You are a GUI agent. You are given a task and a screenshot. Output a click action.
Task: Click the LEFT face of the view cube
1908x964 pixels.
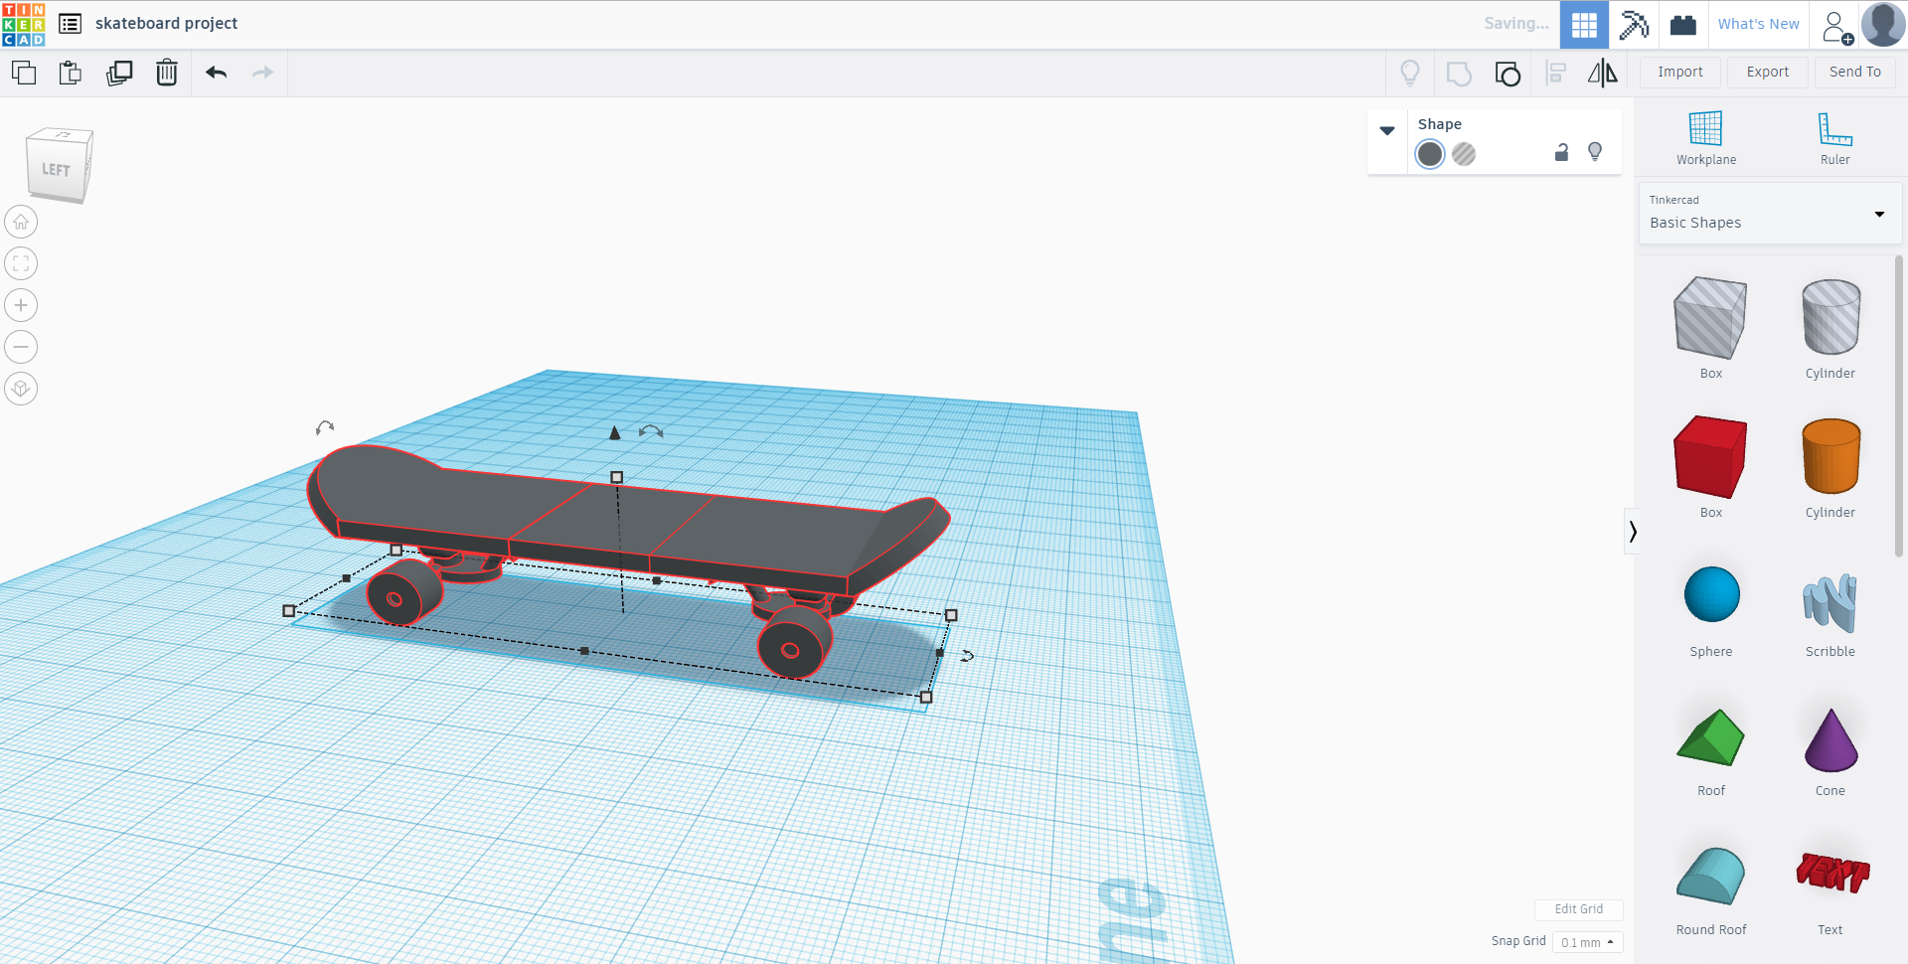tap(56, 170)
